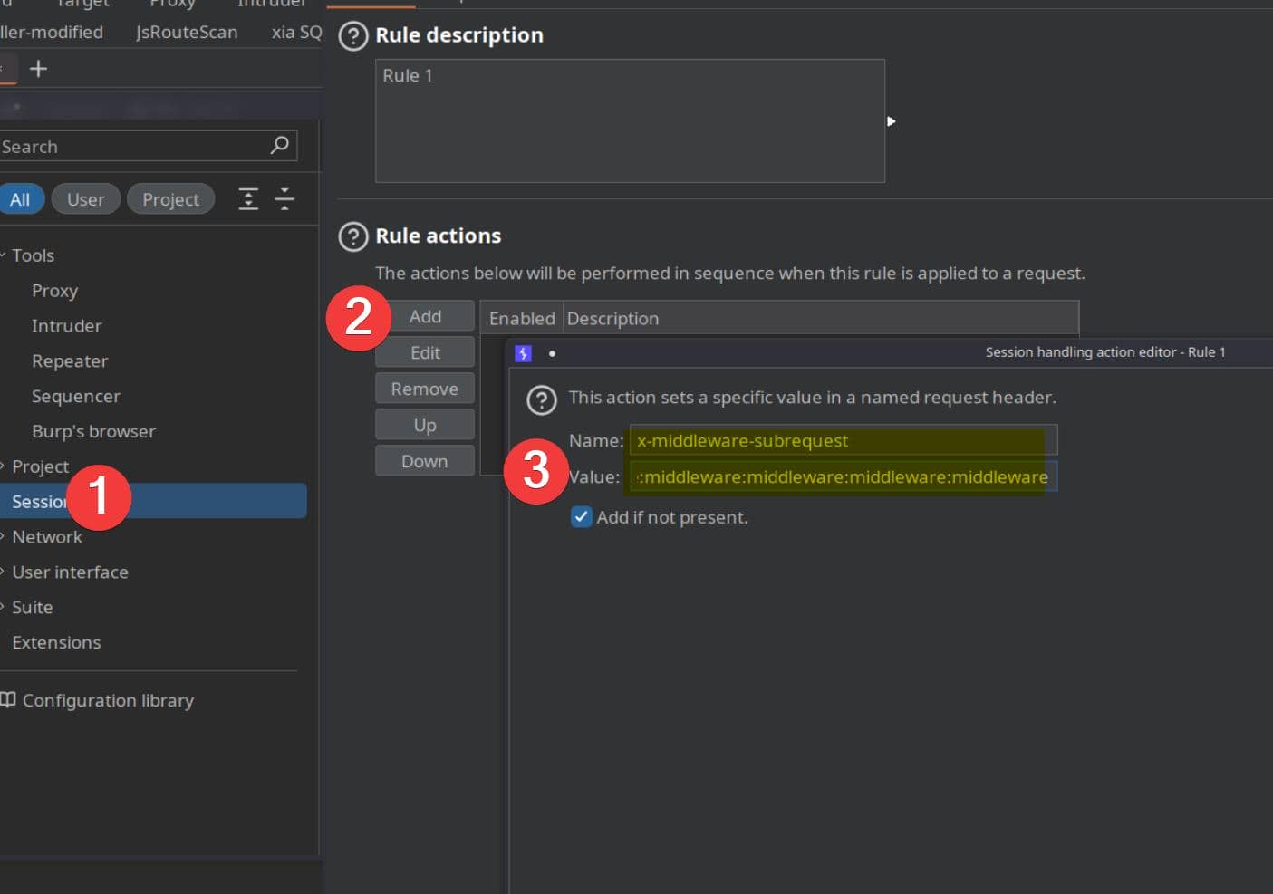Open help for Rule description

click(352, 36)
